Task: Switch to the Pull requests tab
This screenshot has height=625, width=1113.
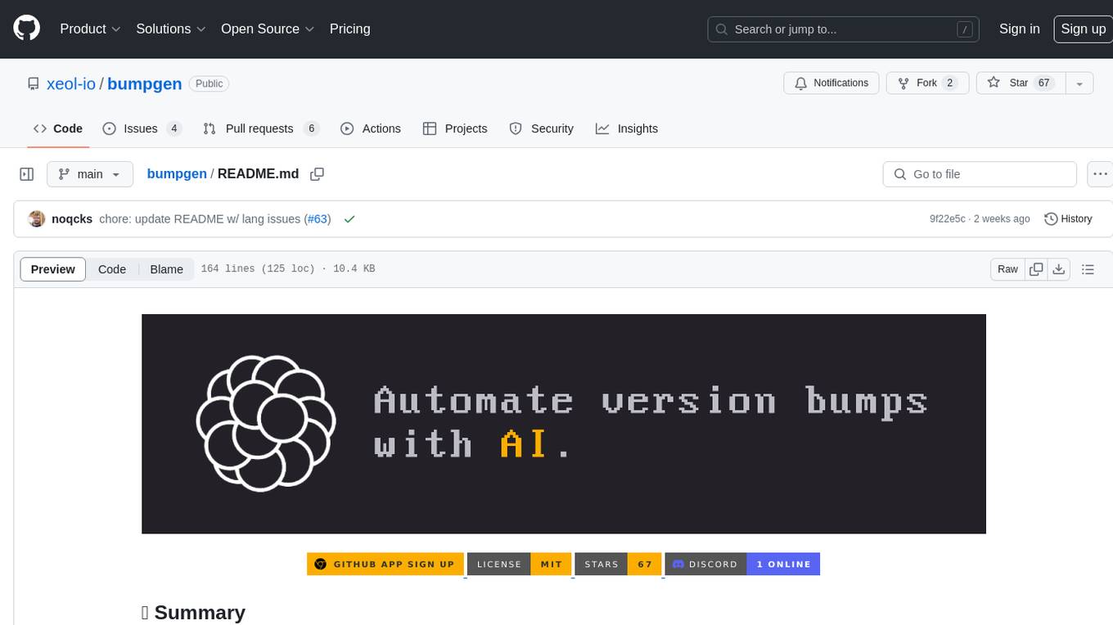Action: click(x=260, y=128)
